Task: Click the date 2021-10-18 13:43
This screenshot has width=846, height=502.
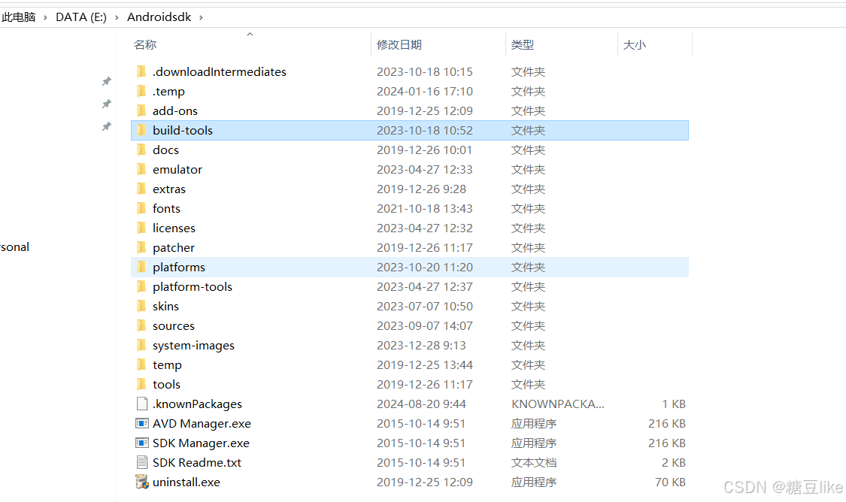Action: (425, 209)
